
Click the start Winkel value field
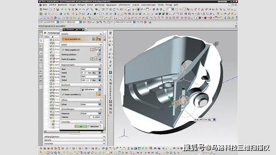coord(89,73)
